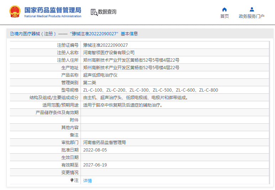Click 产品储存条件及有效期 label
275x190 pixels.
click(57, 113)
